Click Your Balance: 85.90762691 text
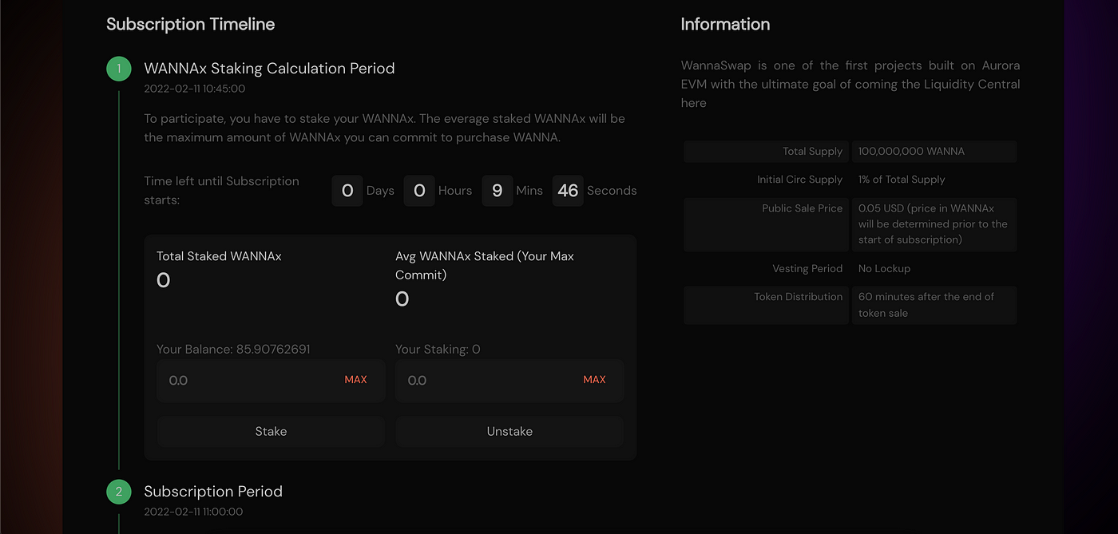This screenshot has height=534, width=1118. (233, 350)
